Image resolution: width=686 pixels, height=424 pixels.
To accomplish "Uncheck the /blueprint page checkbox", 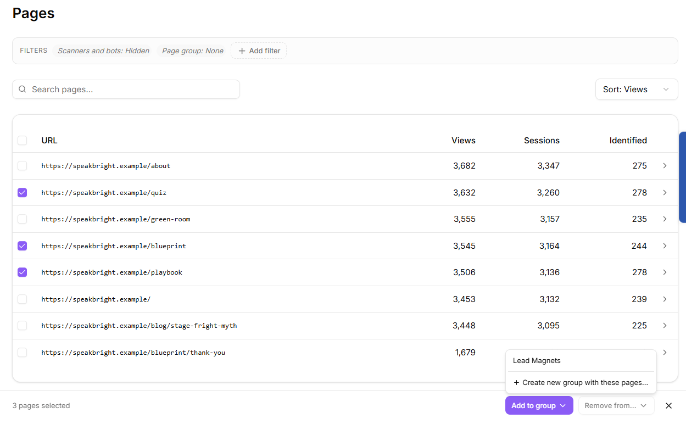I will (22, 246).
